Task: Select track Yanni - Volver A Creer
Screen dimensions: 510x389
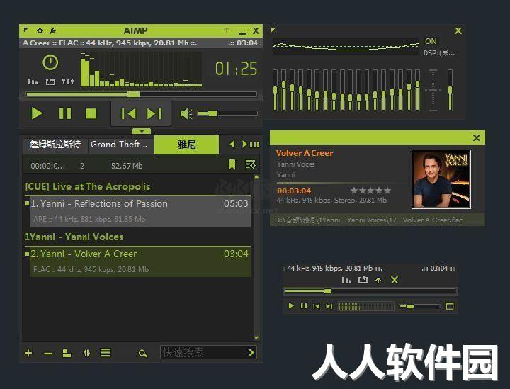Action: pyautogui.click(x=140, y=261)
